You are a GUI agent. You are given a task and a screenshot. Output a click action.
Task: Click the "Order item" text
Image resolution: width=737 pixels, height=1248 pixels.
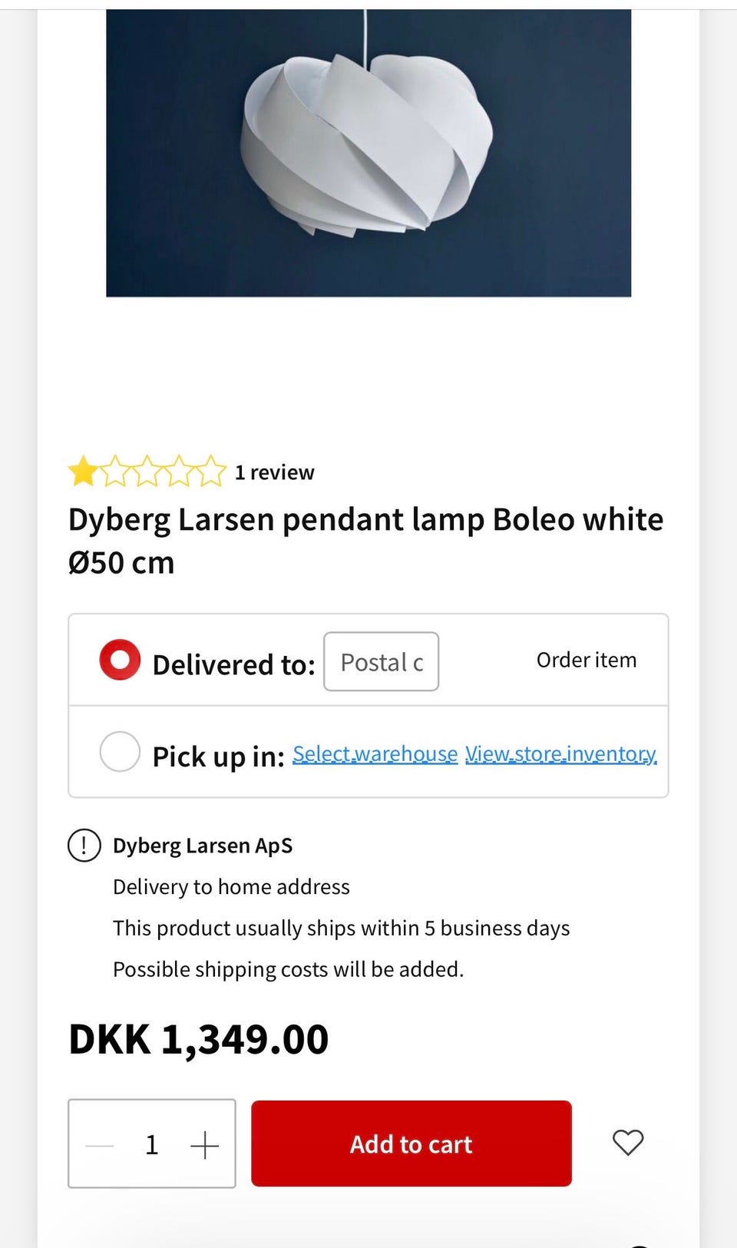586,660
